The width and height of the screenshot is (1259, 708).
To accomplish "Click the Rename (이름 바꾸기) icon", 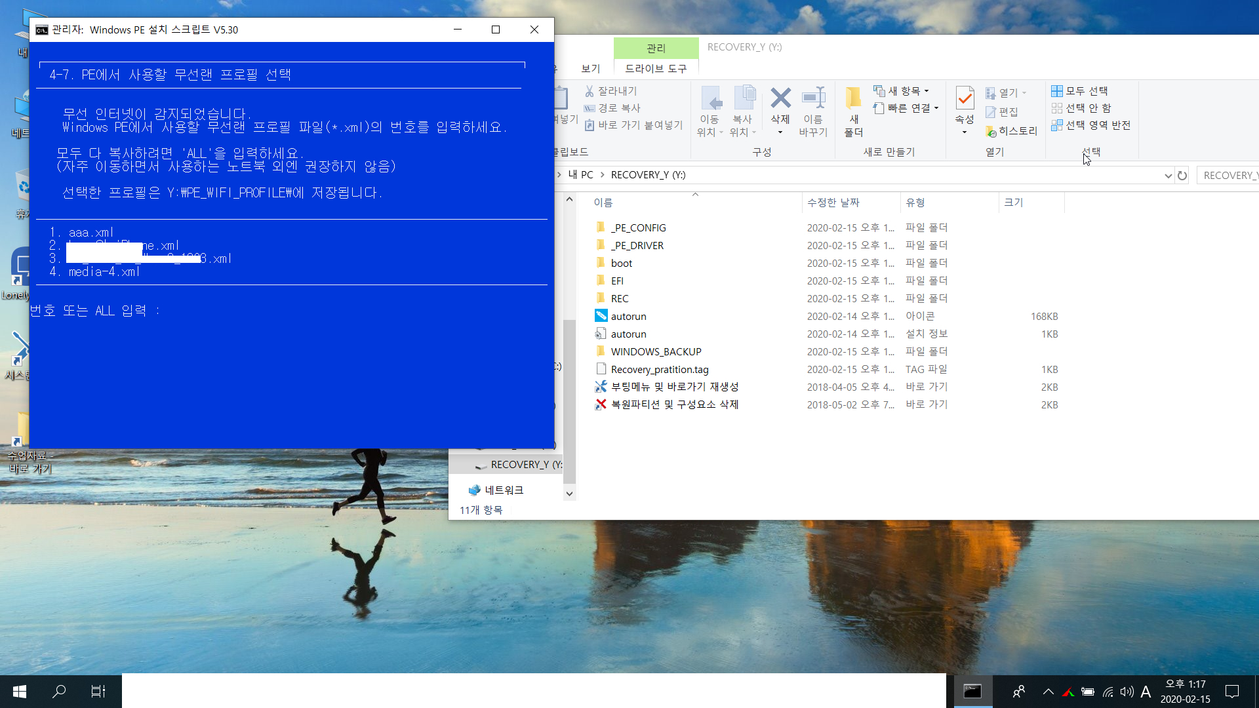I will tap(813, 98).
